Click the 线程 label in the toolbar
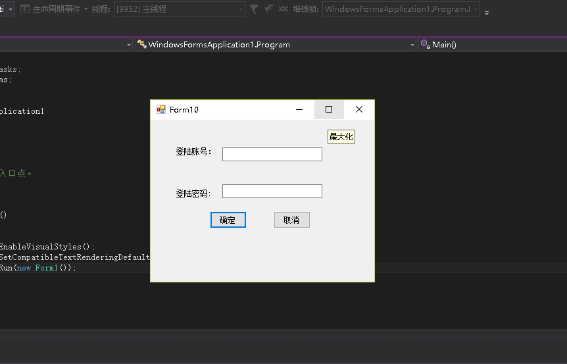The image size is (567, 364). 101,9
